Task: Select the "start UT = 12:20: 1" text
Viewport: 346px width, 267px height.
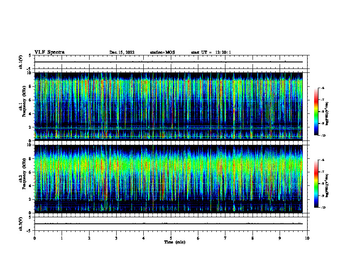Action: coord(211,52)
